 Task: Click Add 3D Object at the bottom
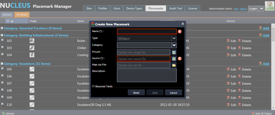(262, 113)
